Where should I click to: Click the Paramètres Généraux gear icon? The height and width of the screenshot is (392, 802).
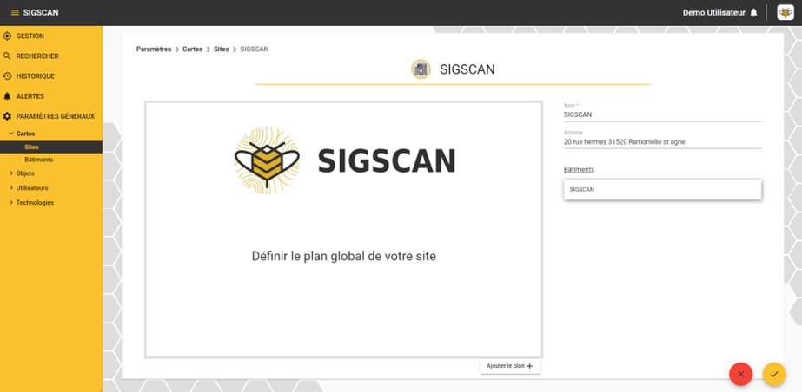pyautogui.click(x=7, y=116)
